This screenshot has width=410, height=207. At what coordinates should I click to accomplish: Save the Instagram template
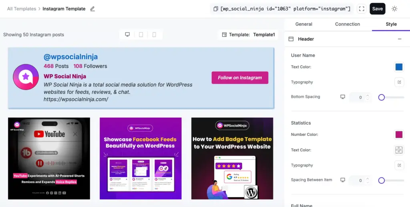[x=377, y=9]
